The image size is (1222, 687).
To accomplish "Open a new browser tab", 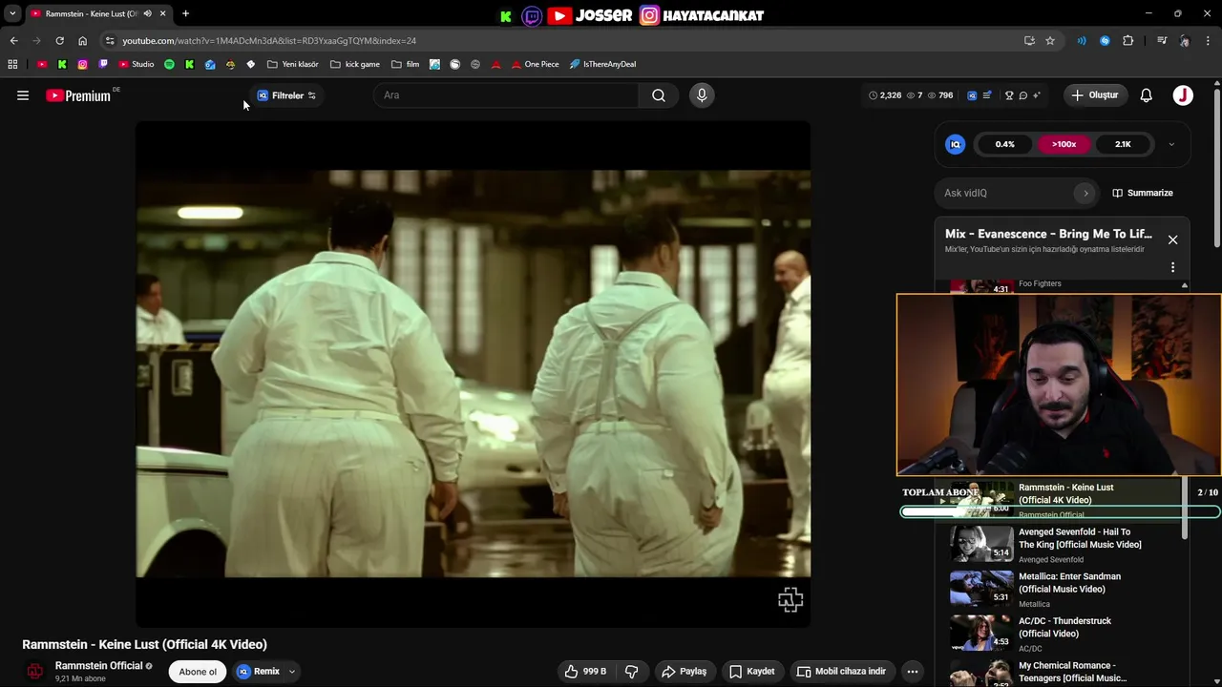I will (185, 13).
